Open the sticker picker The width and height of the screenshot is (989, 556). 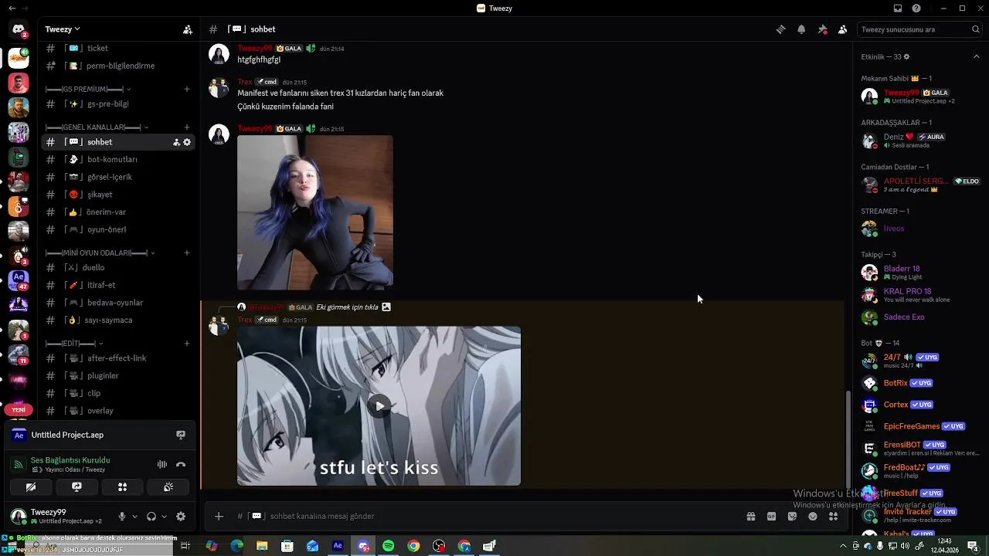click(x=792, y=517)
